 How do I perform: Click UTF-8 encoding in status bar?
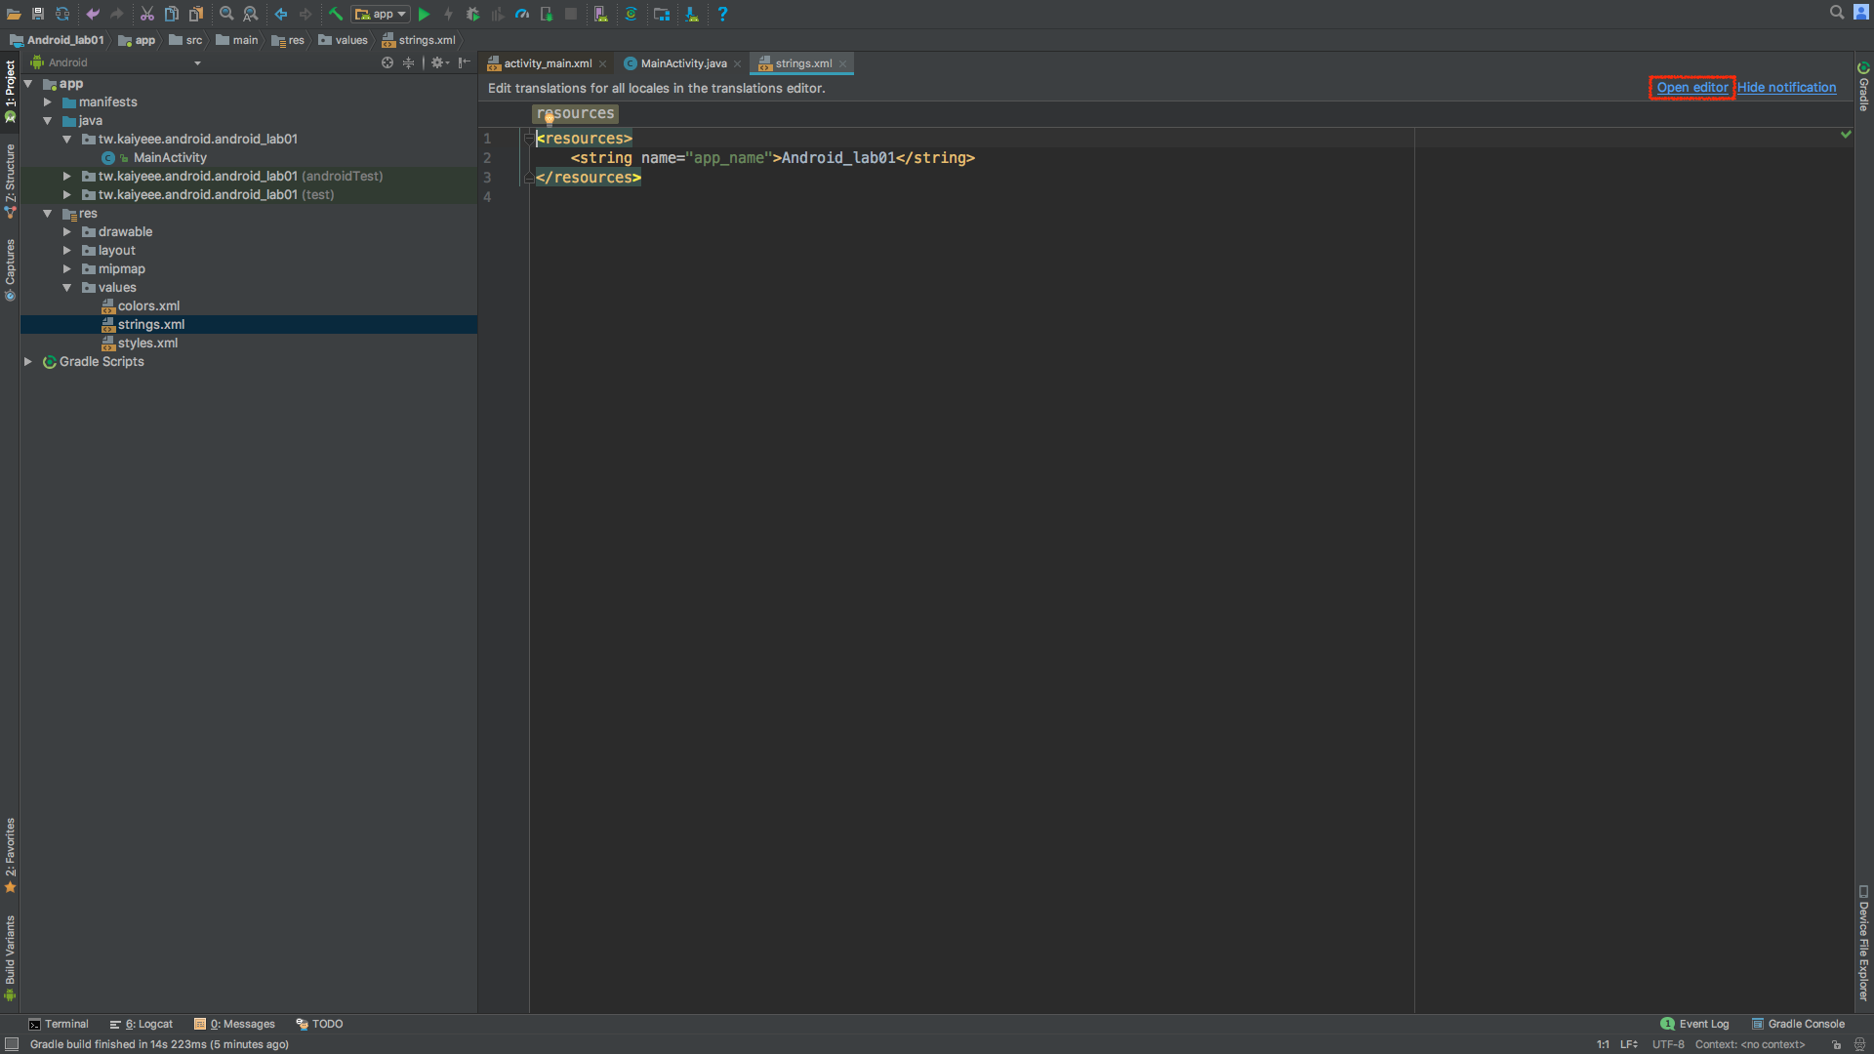click(x=1668, y=1044)
